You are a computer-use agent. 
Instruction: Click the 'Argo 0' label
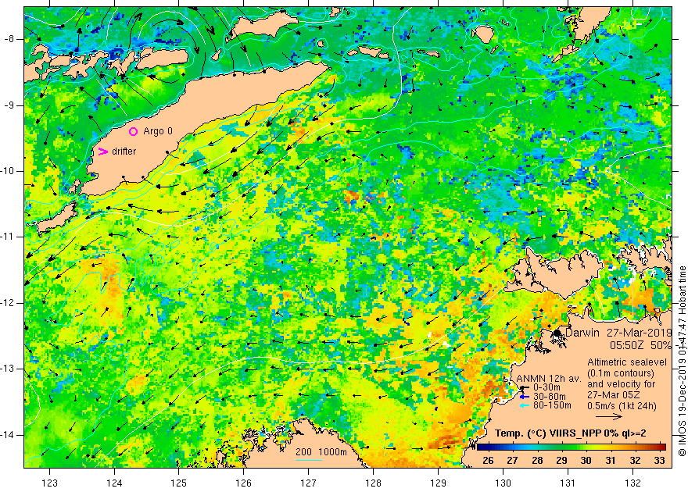pyautogui.click(x=158, y=131)
